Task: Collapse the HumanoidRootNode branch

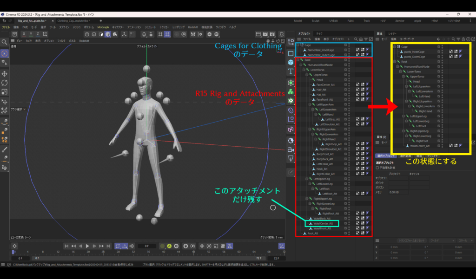Action: click(300, 65)
